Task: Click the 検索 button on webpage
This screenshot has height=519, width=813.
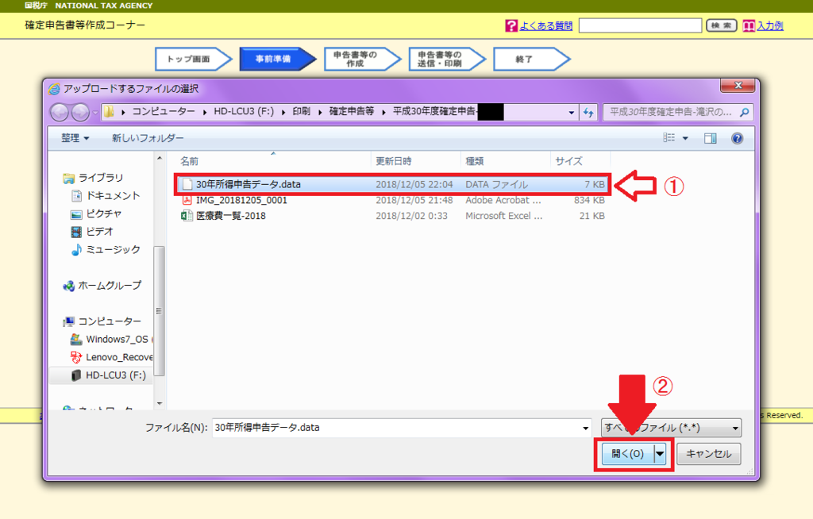Action: 721,25
